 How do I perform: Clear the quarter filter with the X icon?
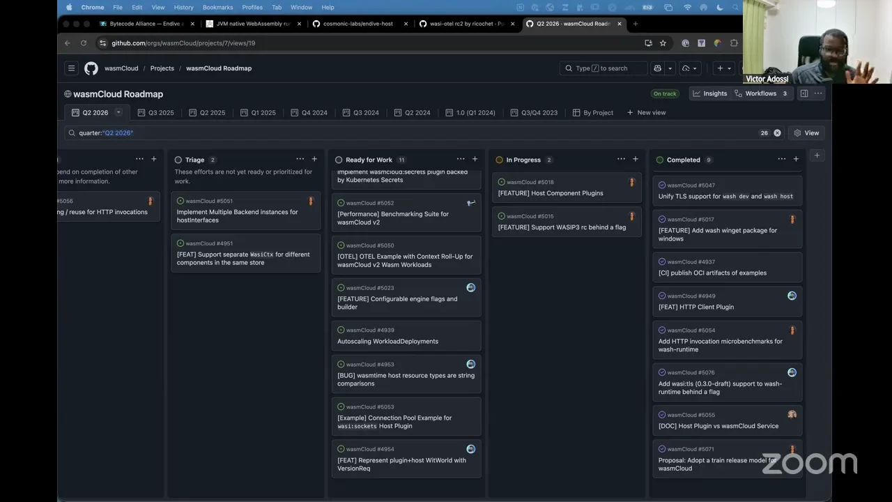[x=777, y=133]
